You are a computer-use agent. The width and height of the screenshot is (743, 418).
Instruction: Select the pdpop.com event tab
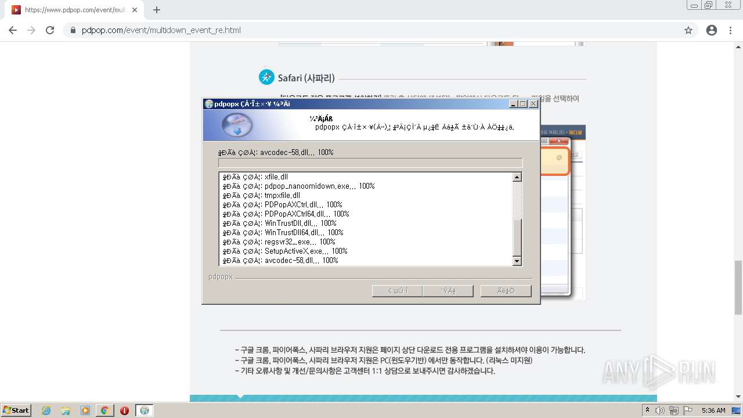tap(74, 10)
